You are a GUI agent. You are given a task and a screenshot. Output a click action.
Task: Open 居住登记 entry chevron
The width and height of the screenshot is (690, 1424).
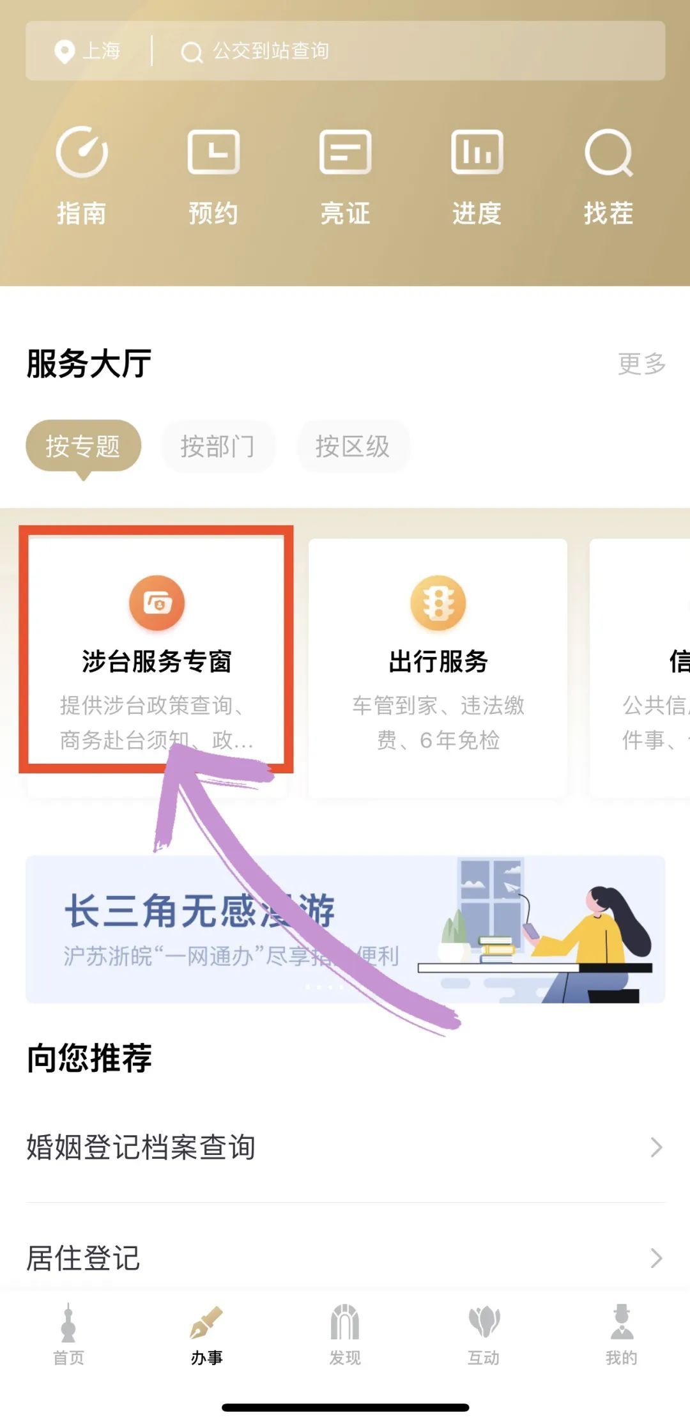(x=656, y=1258)
